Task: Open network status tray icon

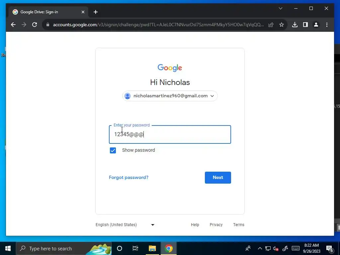Action: pyautogui.click(x=268, y=248)
